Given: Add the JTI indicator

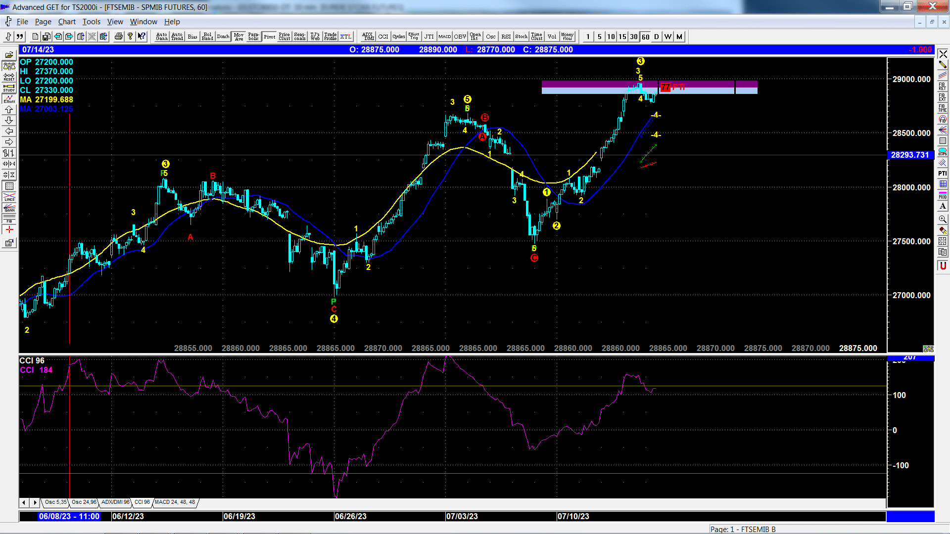Looking at the screenshot, I should pyautogui.click(x=429, y=37).
